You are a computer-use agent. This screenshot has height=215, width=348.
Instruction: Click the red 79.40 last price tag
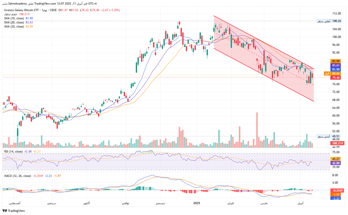[x=336, y=78]
